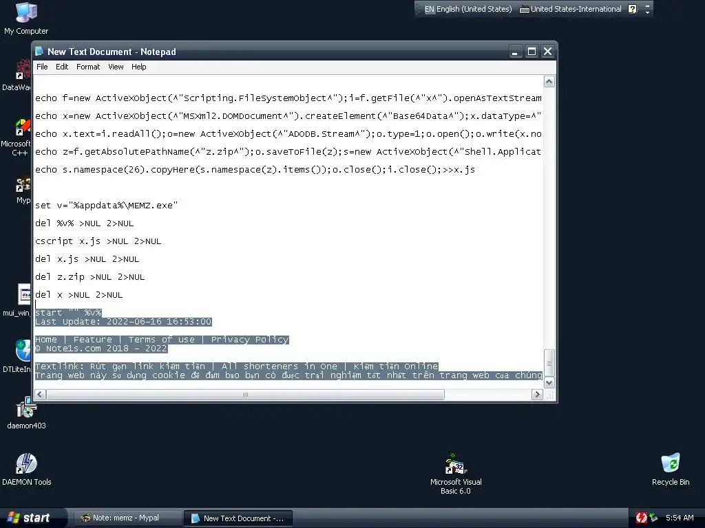Open the language bar options arrow

click(x=647, y=12)
